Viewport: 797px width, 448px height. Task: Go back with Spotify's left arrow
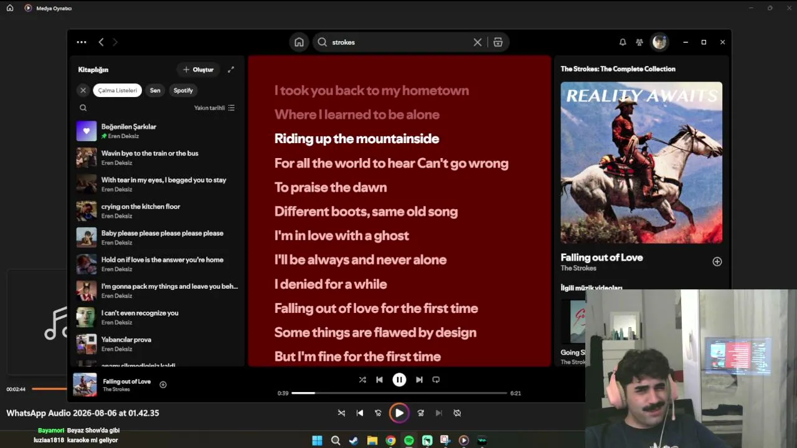coord(101,42)
